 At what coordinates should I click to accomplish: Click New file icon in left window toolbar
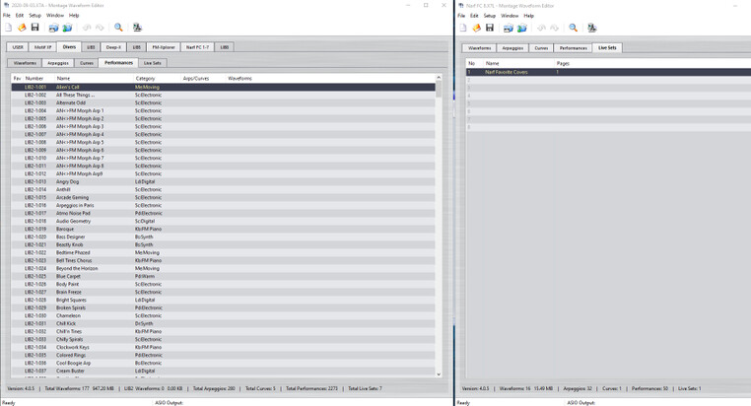pyautogui.click(x=8, y=28)
